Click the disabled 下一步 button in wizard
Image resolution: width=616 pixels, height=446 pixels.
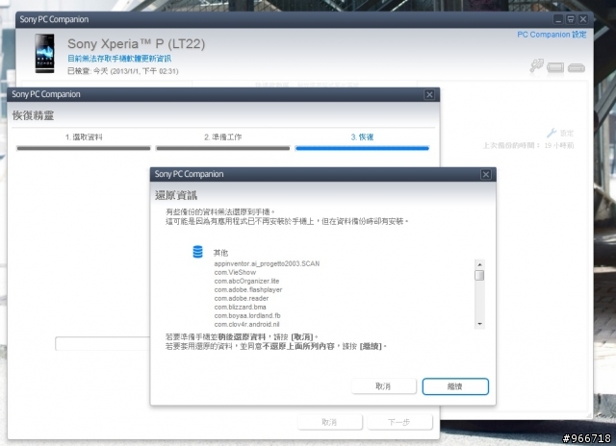(399, 422)
